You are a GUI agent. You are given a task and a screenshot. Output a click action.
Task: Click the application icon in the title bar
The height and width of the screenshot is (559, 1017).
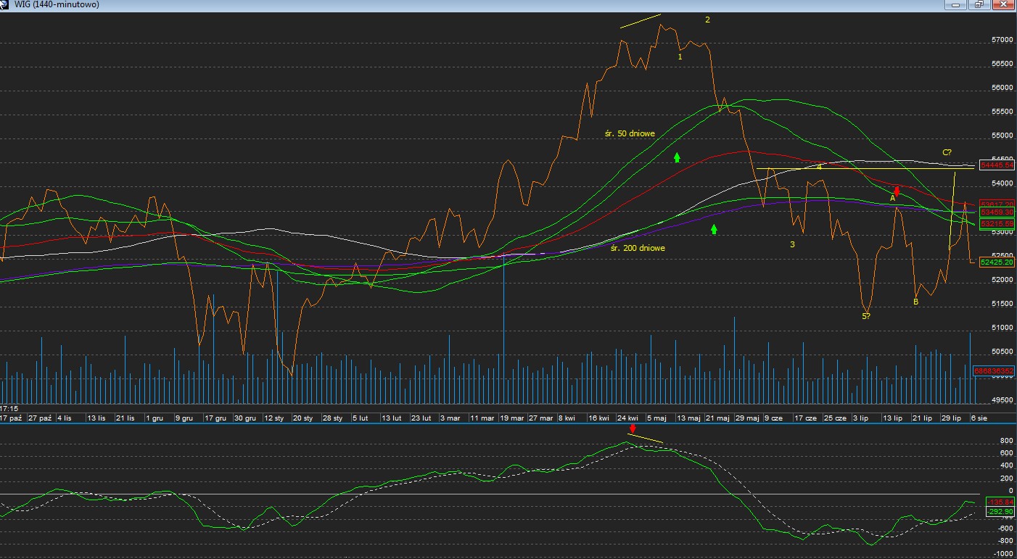[x=6, y=4]
